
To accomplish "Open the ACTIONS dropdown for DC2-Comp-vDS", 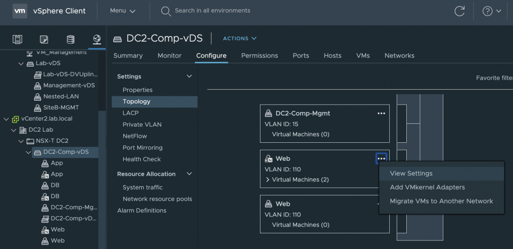I will click(x=239, y=39).
